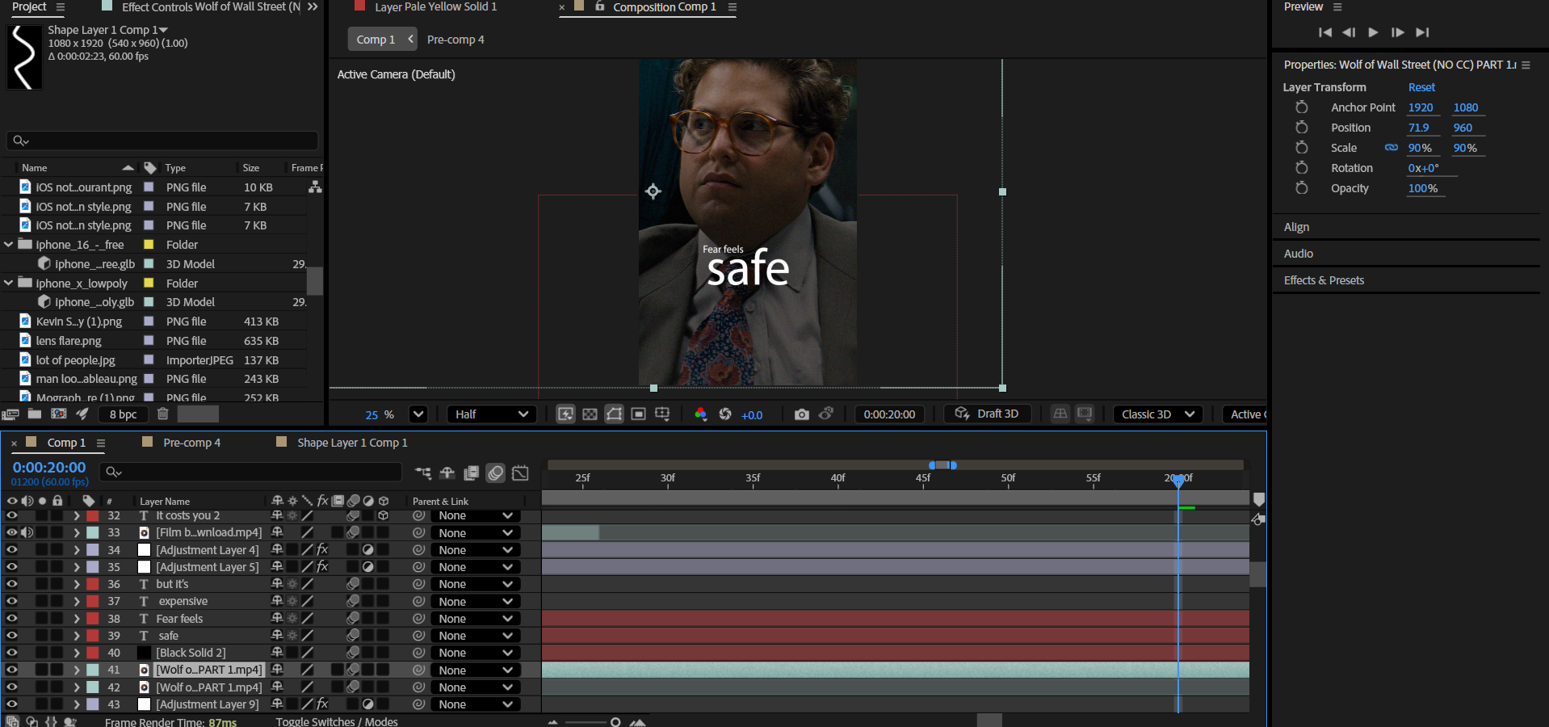Mute audio on the Film layer 33
Screen dimensions: 1549x727
coord(27,532)
